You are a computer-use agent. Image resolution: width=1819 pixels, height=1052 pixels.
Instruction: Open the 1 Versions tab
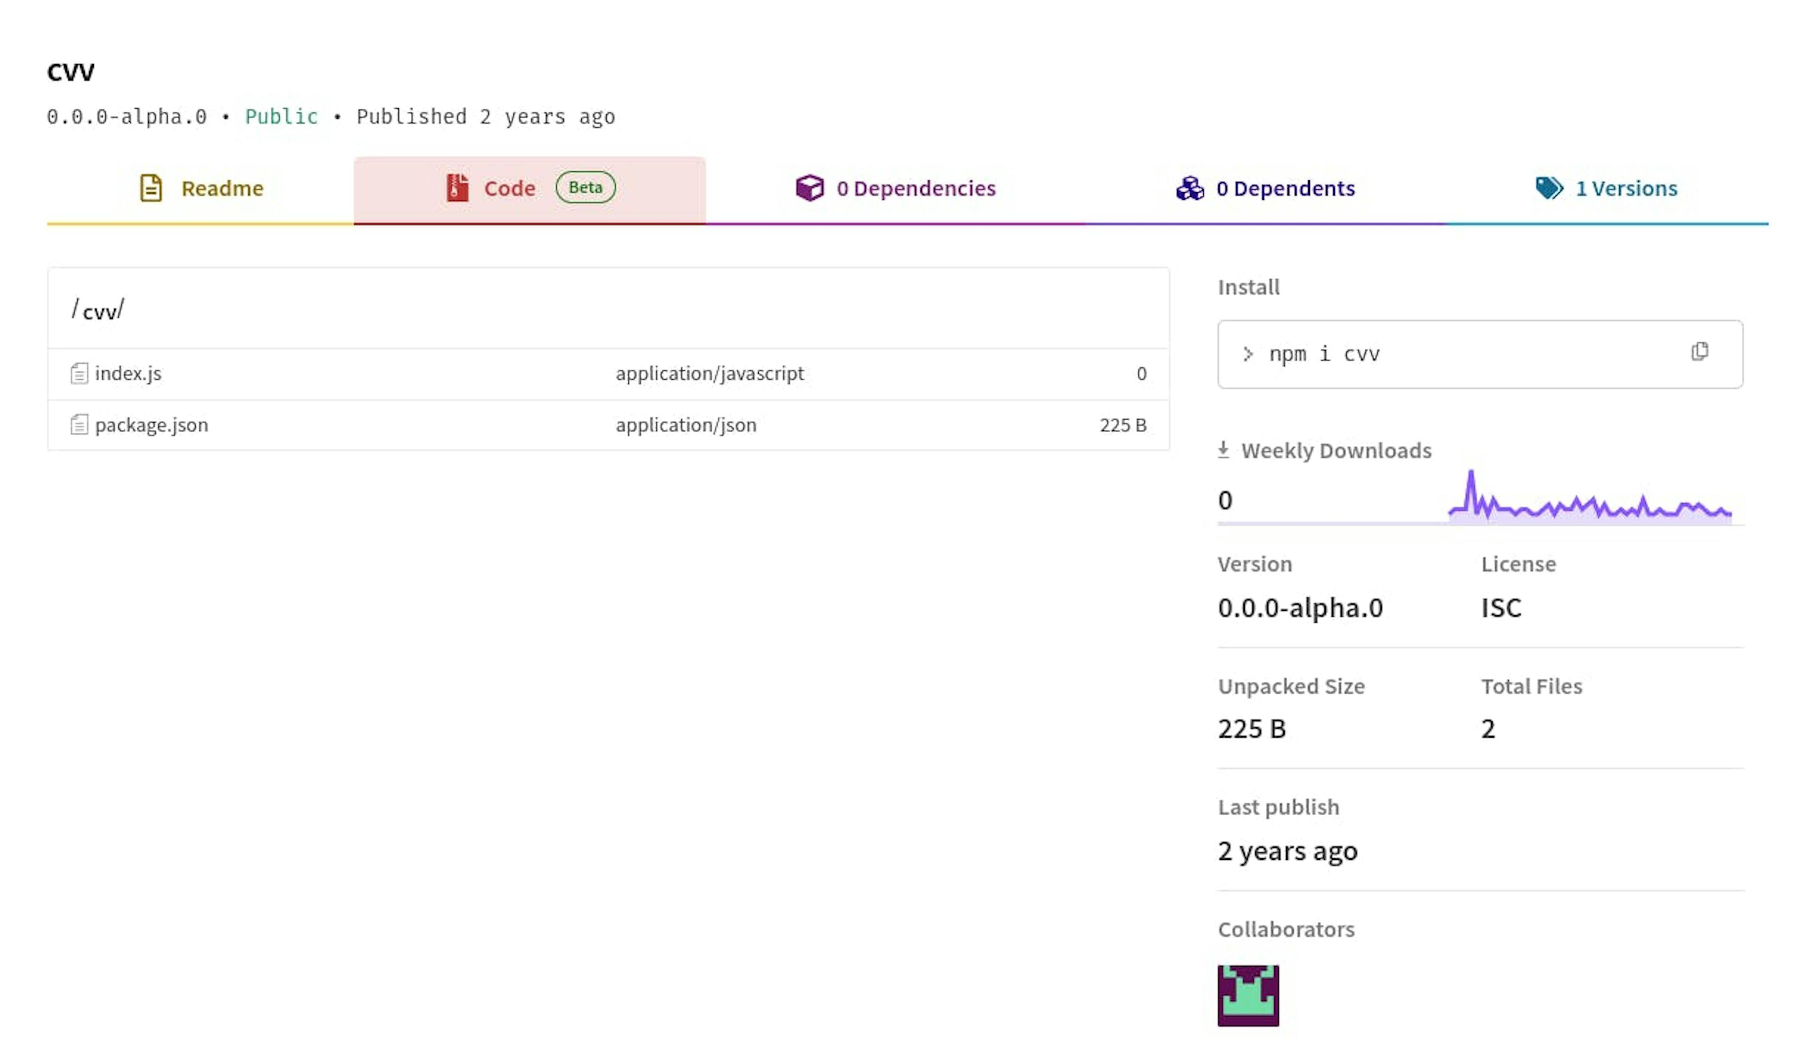click(x=1607, y=189)
